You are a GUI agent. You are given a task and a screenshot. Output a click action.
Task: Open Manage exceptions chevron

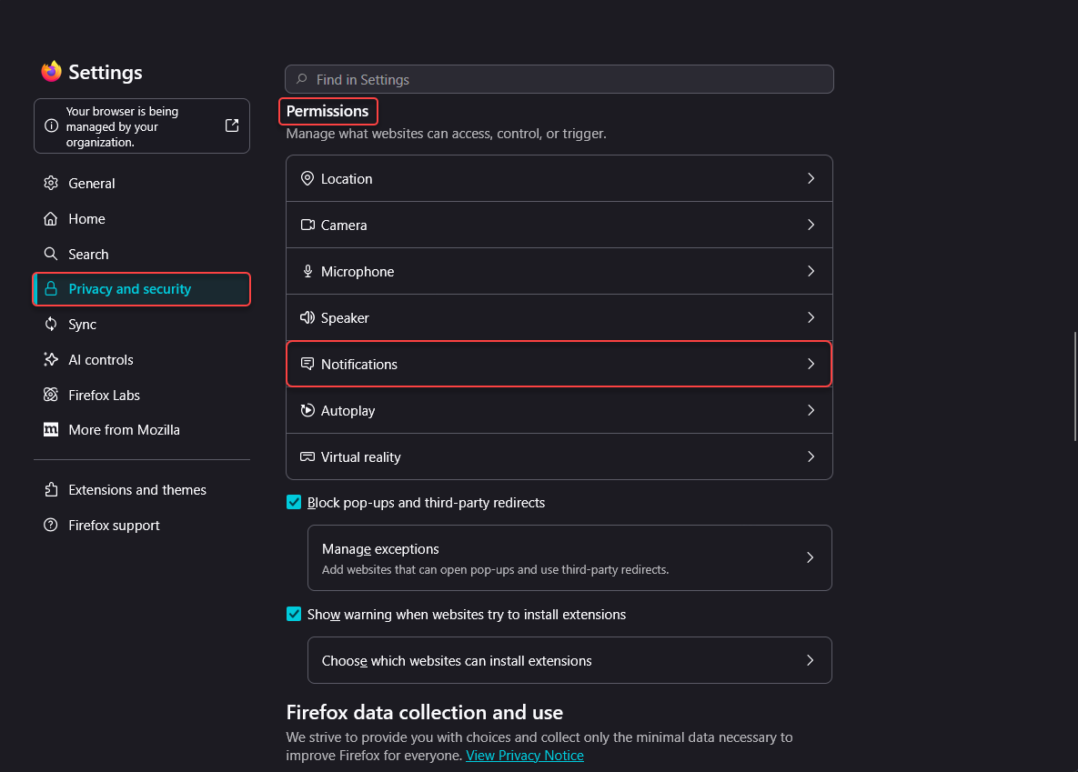tap(810, 557)
